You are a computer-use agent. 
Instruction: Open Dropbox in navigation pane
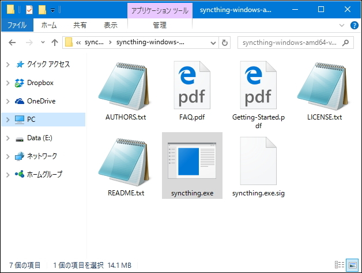click(40, 83)
